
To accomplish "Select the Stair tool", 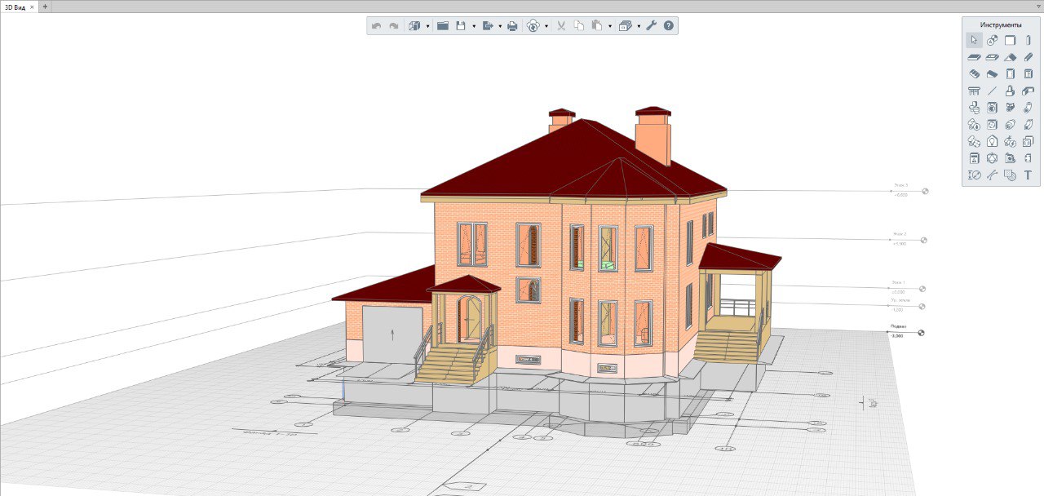I will 974,73.
